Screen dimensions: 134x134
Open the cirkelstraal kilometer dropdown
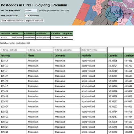pyautogui.click(x=27, y=16)
